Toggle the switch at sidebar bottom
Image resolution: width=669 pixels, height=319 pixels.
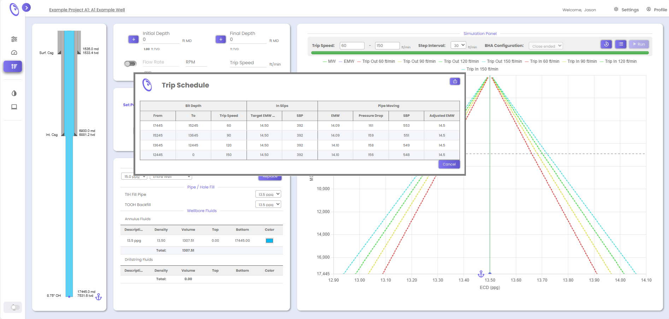(x=14, y=307)
